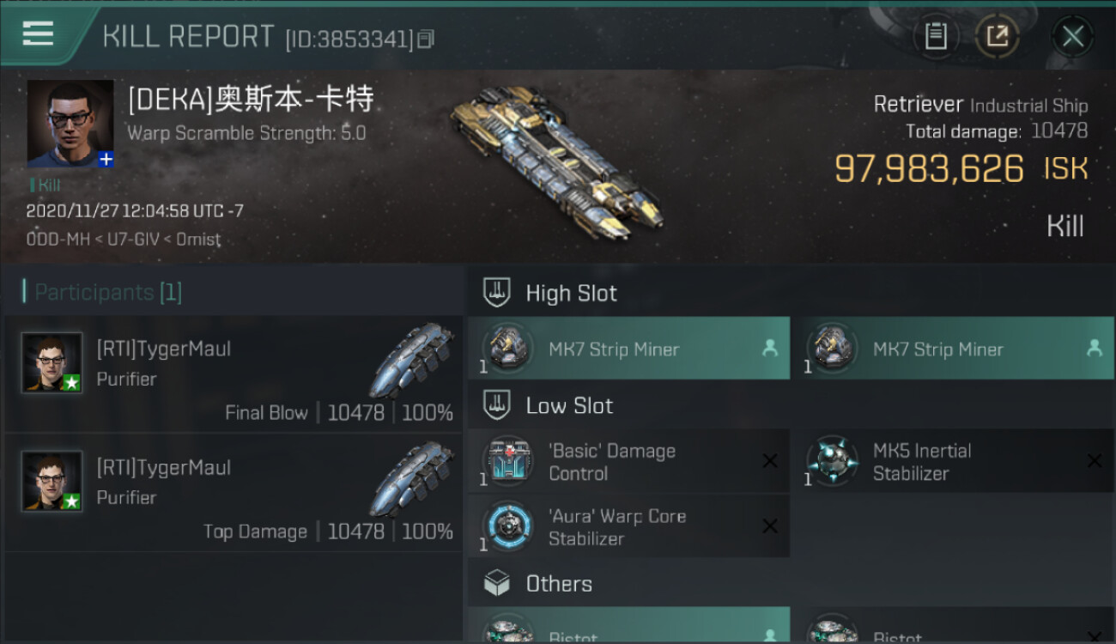Select the 'Aura' Warp Core Stabilizer
Screen dimensions: 1116x644
tap(628, 526)
